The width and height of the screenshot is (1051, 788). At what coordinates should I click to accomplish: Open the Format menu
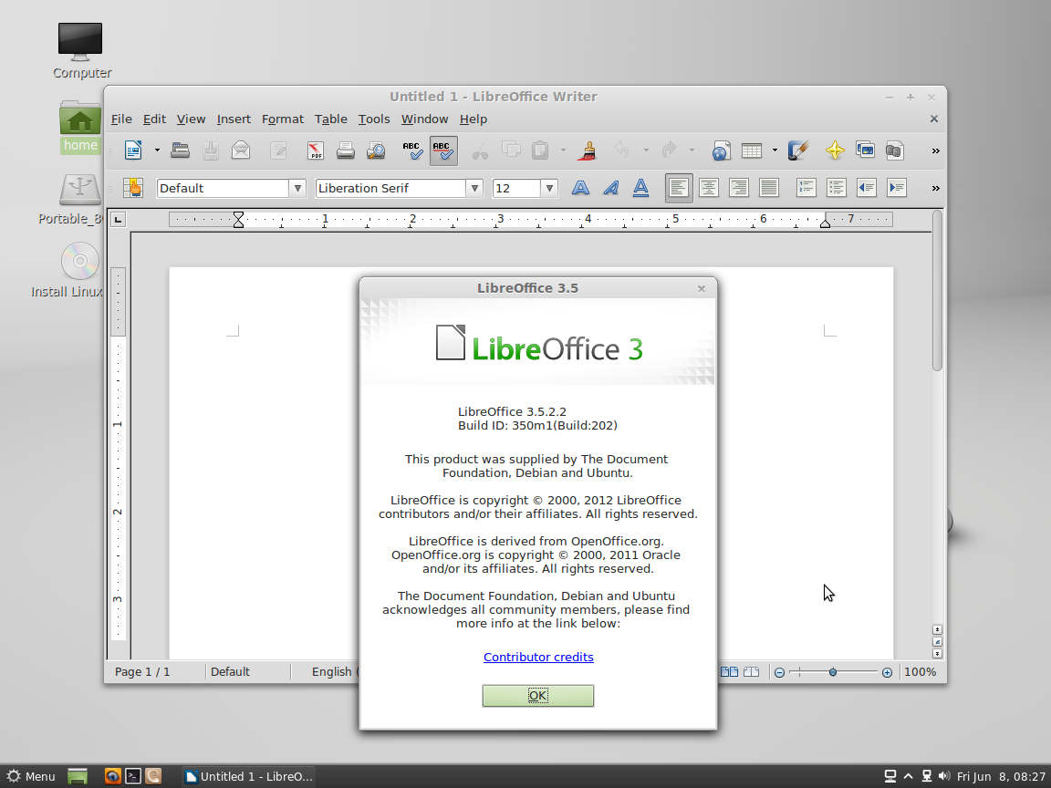[282, 119]
